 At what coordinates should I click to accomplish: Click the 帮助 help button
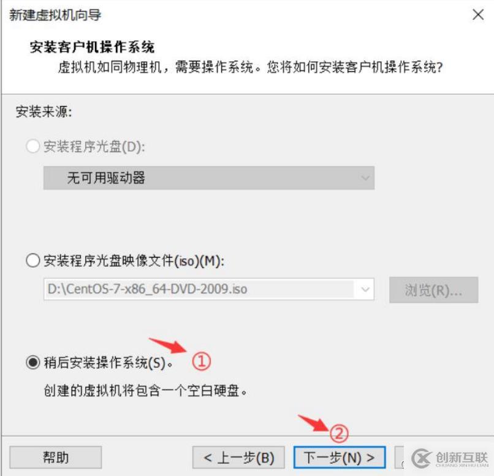(x=55, y=457)
